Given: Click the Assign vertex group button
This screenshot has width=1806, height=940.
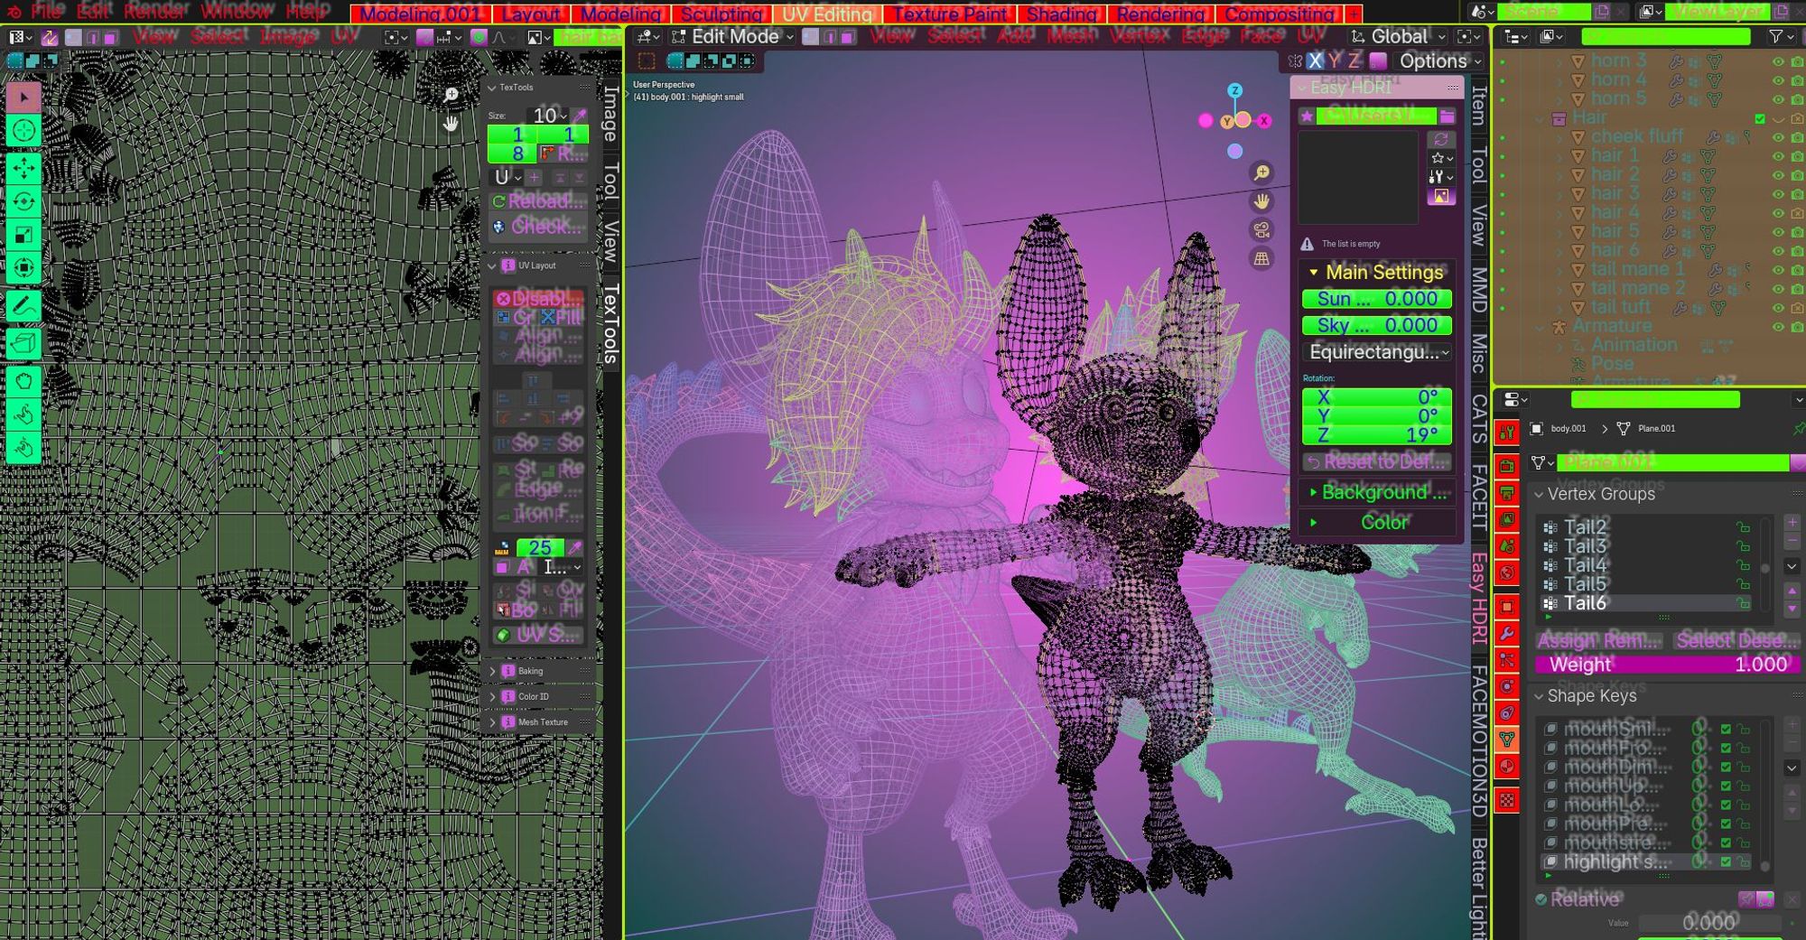Looking at the screenshot, I should (1567, 640).
